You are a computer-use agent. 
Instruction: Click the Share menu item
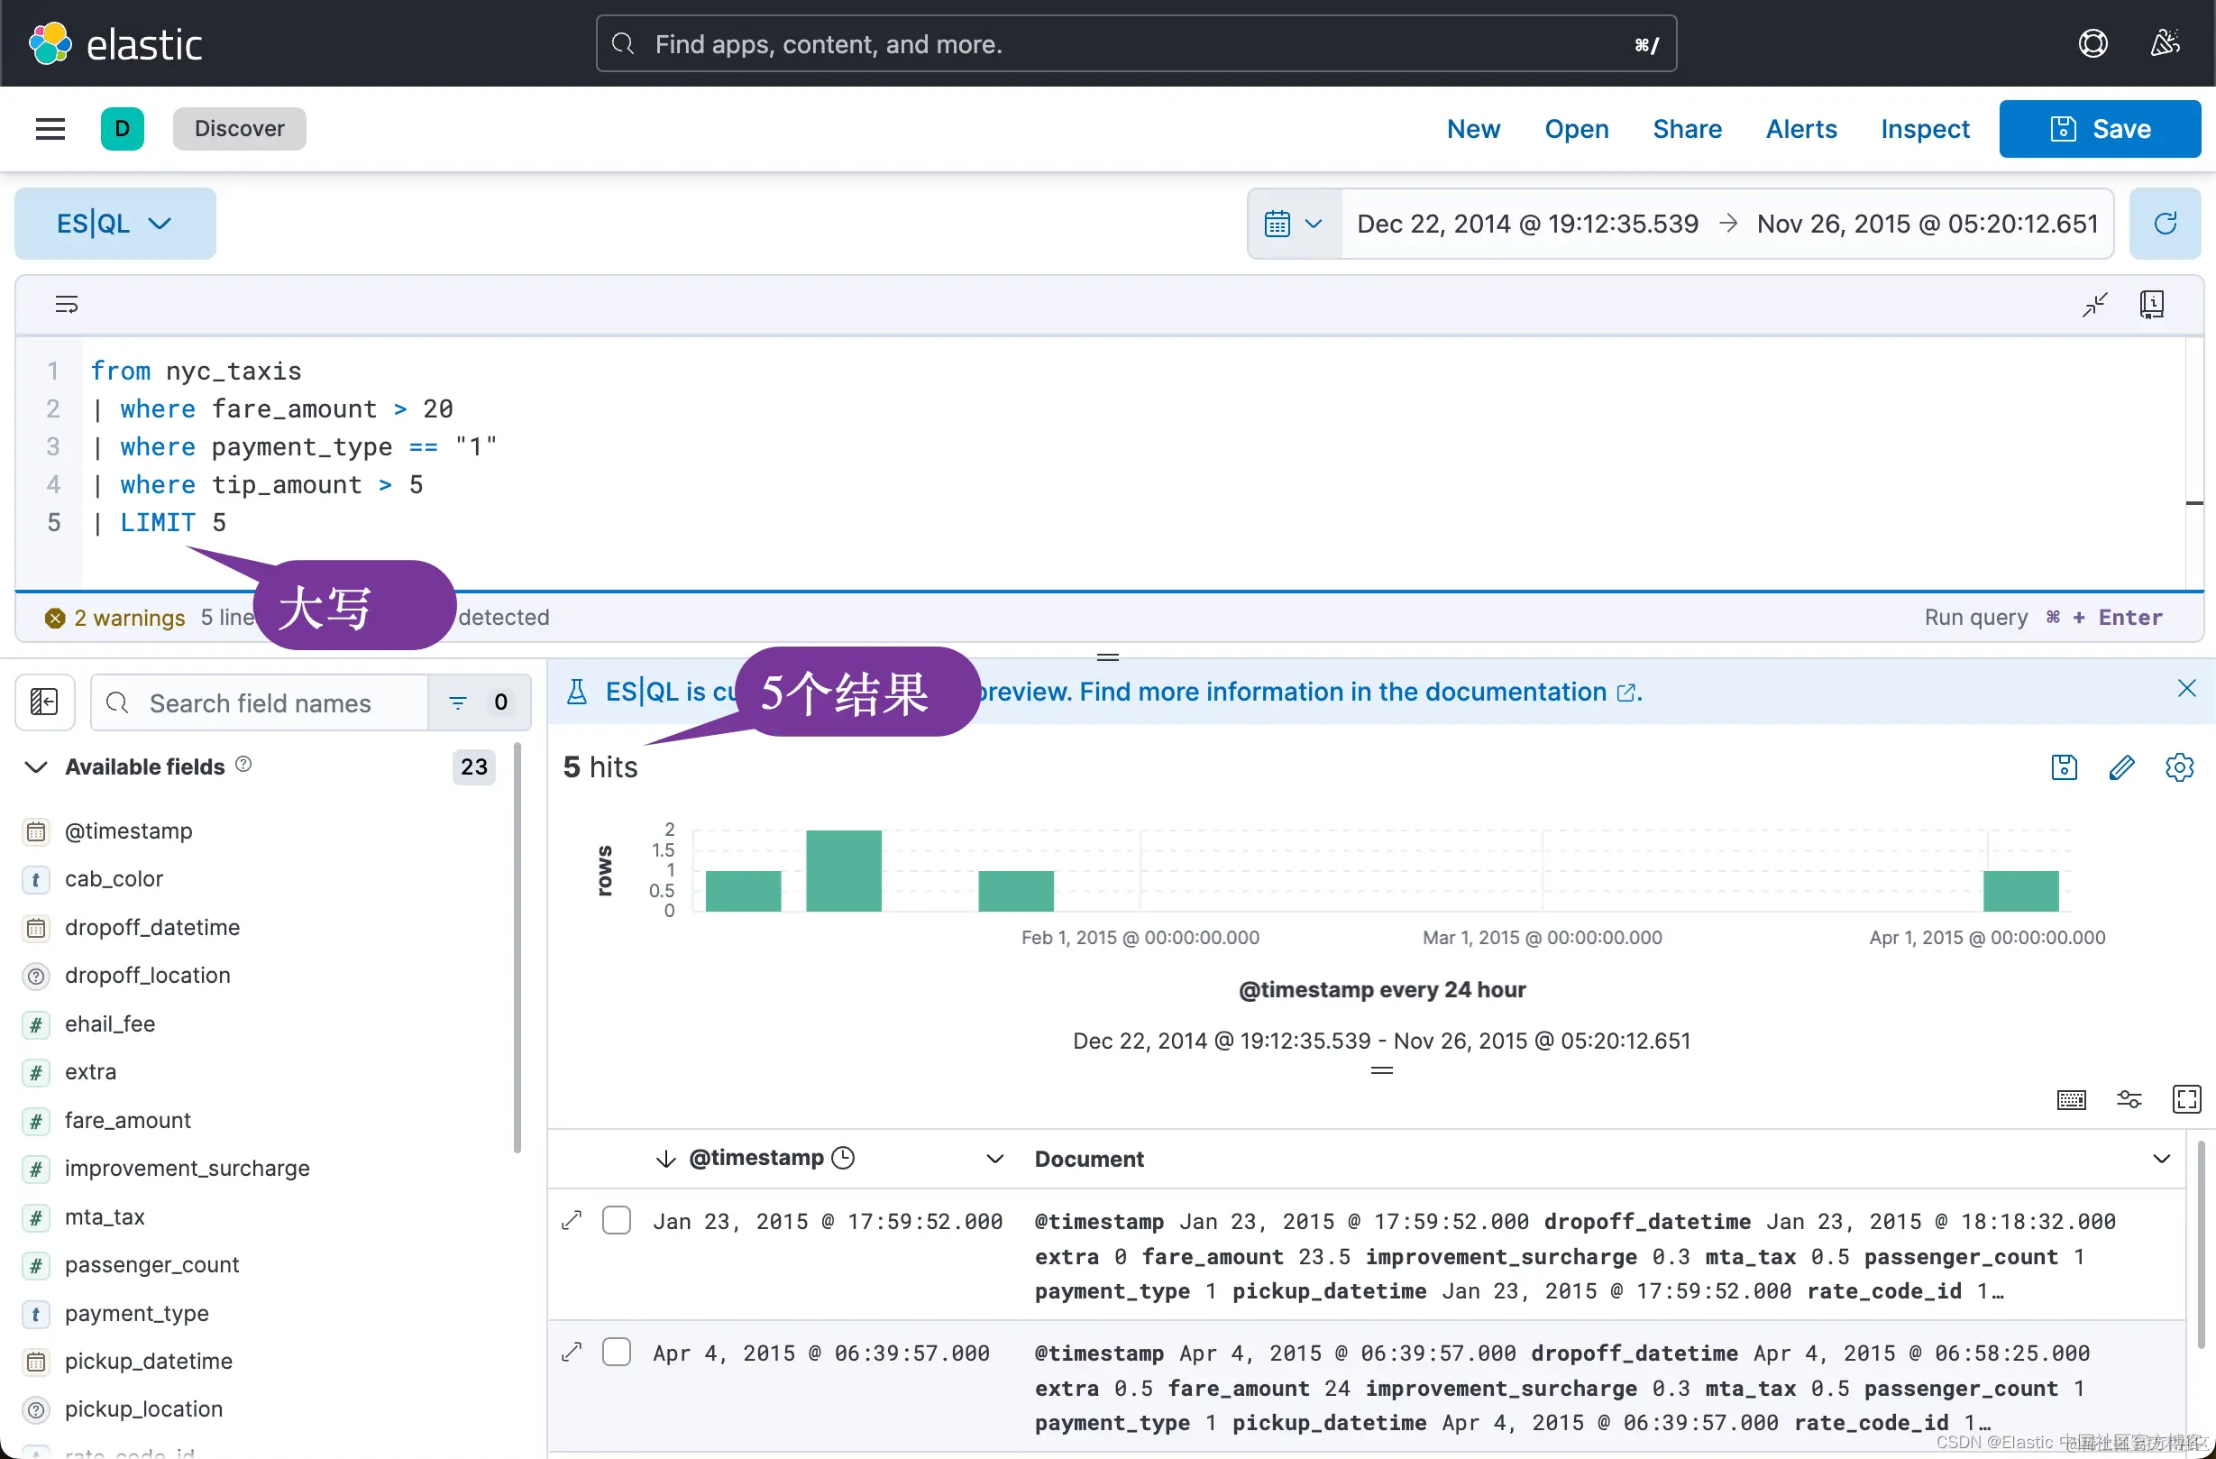1686,128
